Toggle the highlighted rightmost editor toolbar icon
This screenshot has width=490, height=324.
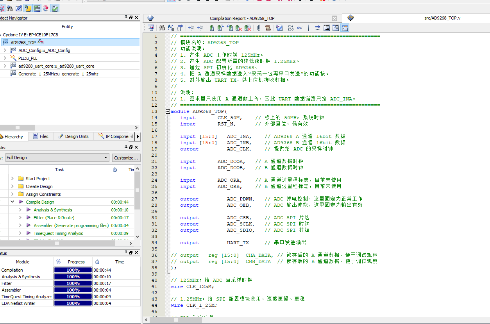coord(345,28)
